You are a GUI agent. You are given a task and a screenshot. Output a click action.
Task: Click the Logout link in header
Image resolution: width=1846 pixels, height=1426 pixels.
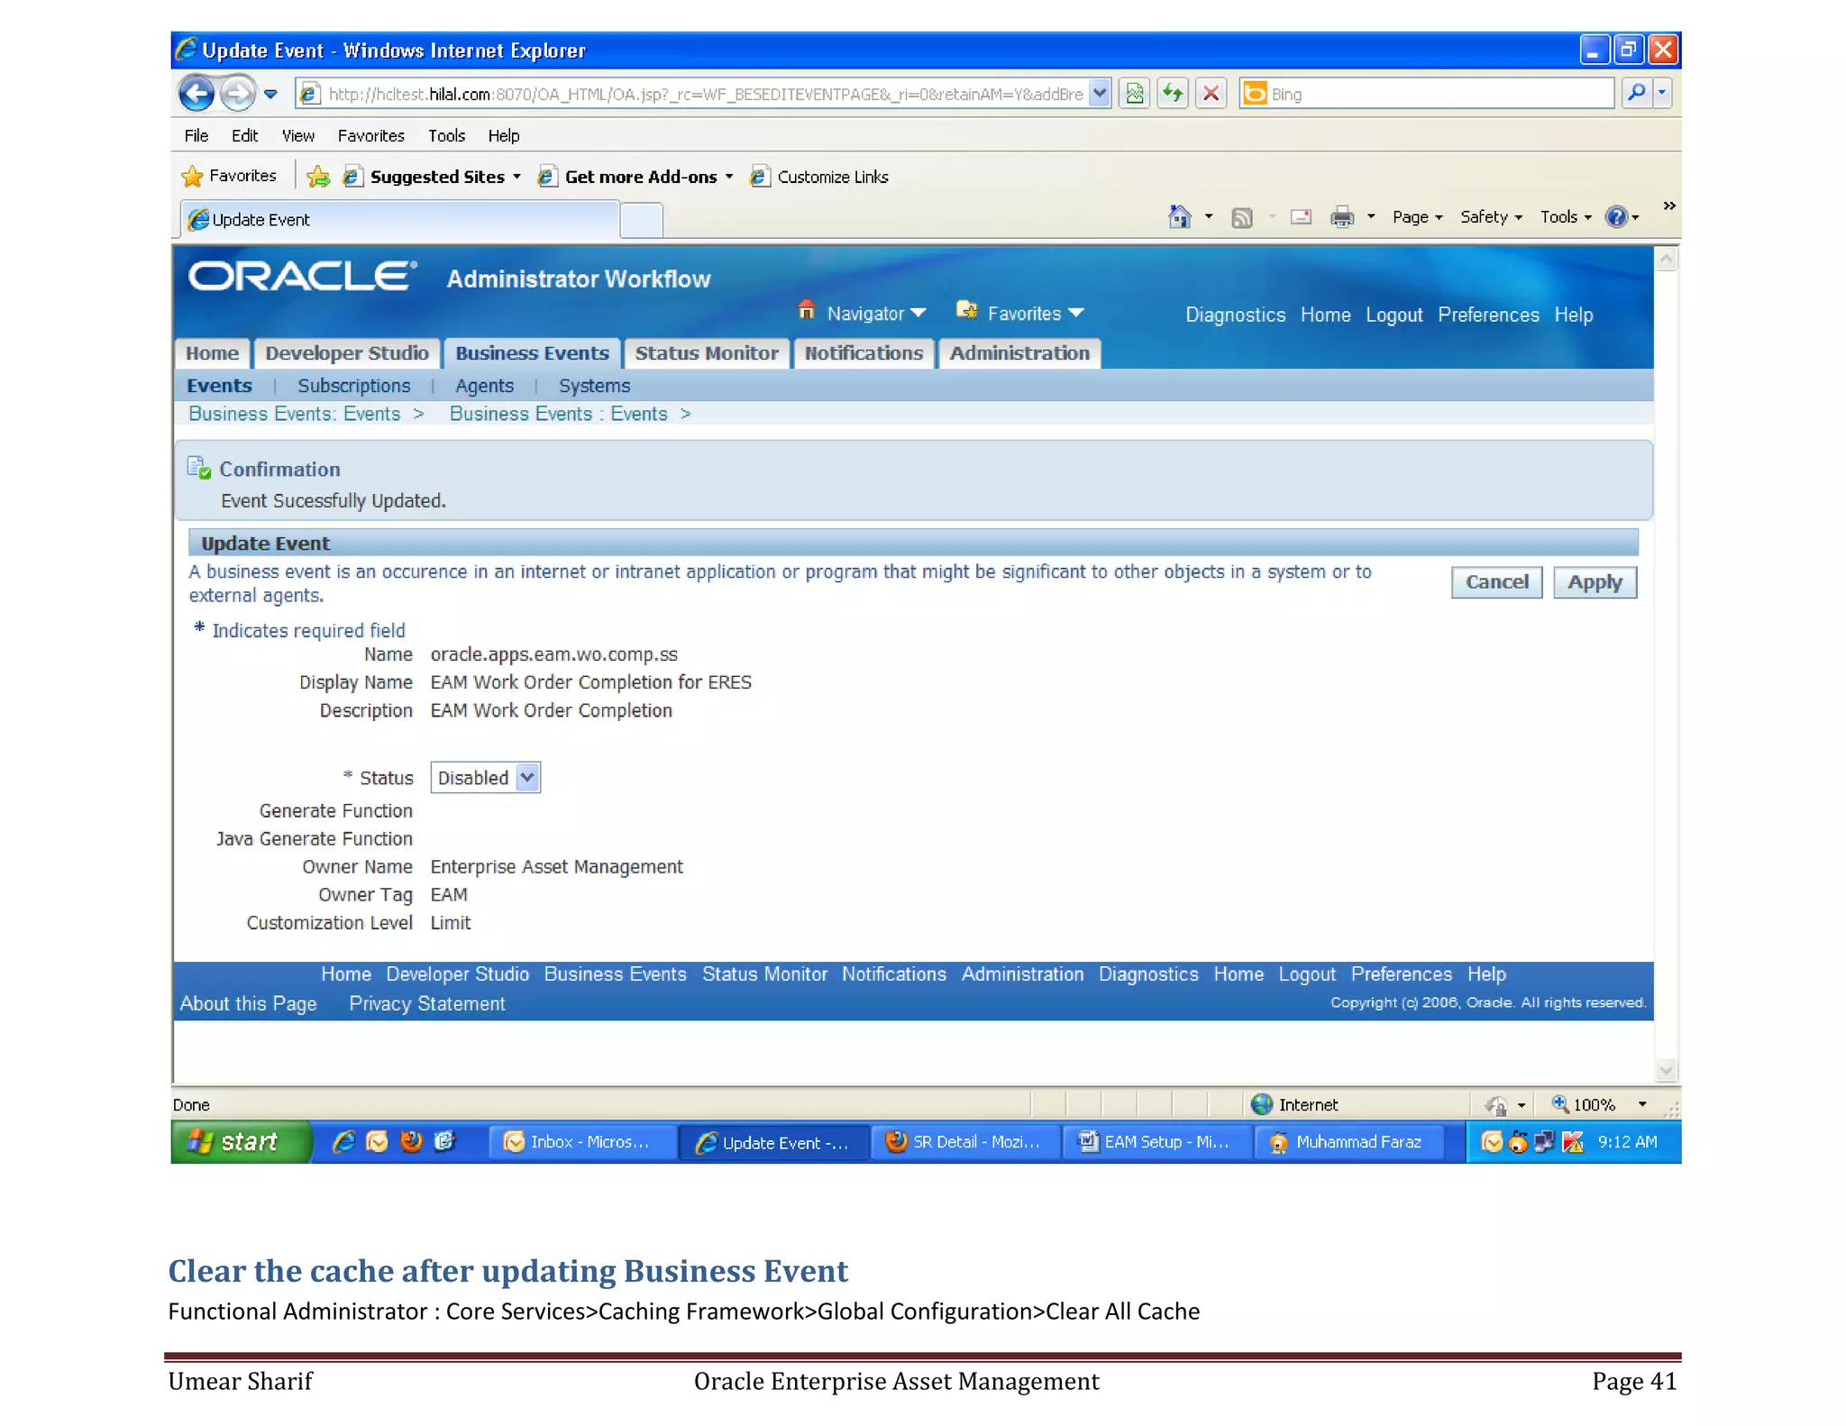(1393, 315)
